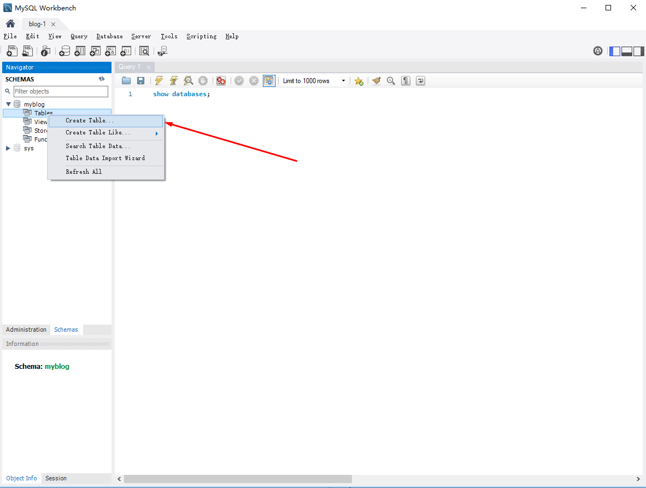Open the Tools menu
This screenshot has width=646, height=488.
169,36
